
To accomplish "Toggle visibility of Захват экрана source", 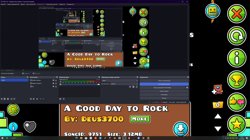I will coord(53,80).
